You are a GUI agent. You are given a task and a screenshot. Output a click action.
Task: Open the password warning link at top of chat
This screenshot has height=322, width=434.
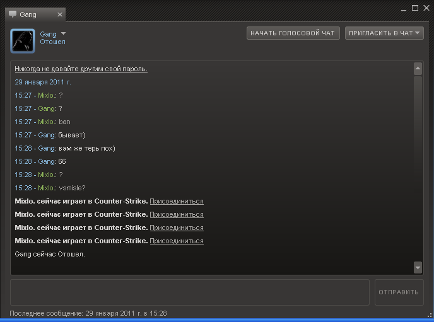(81, 69)
